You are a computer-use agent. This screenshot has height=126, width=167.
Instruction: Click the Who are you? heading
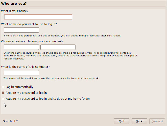14,4
